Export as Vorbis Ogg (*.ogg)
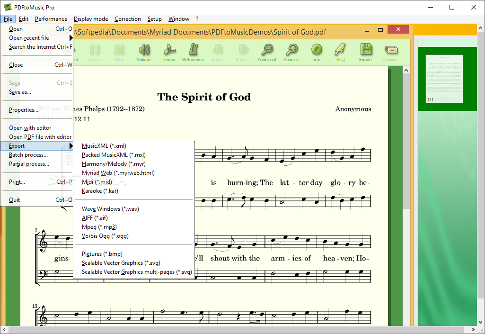This screenshot has width=485, height=334. pos(134,235)
